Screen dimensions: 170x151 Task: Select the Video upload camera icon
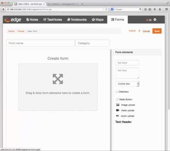tap(118, 110)
